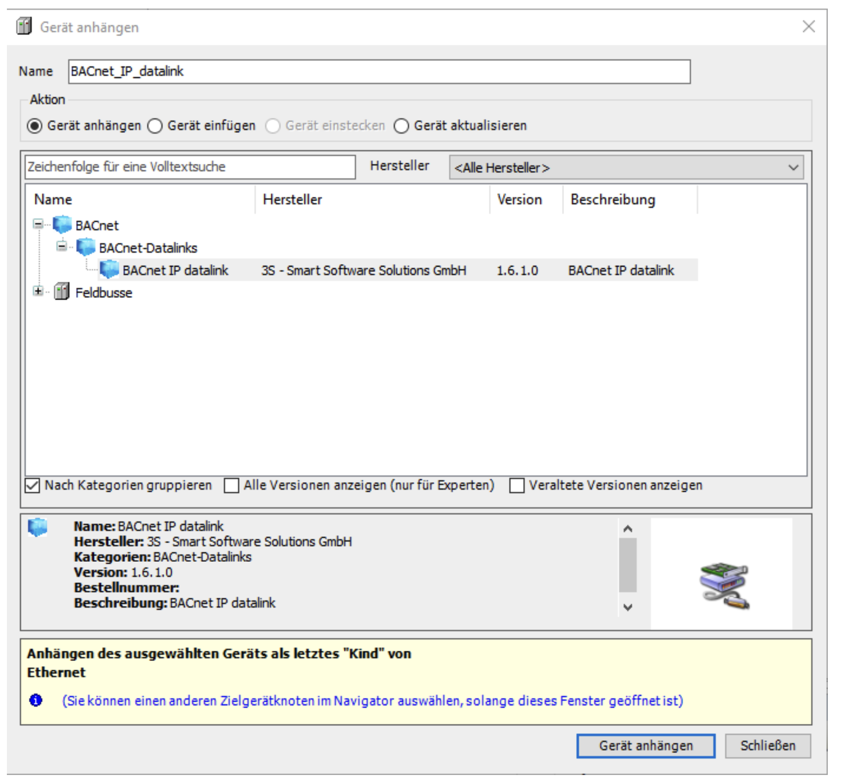Screen dimensions: 845x781
Task: Uncheck Nach Kategorien gruppieren checkbox
Action: tap(32, 485)
